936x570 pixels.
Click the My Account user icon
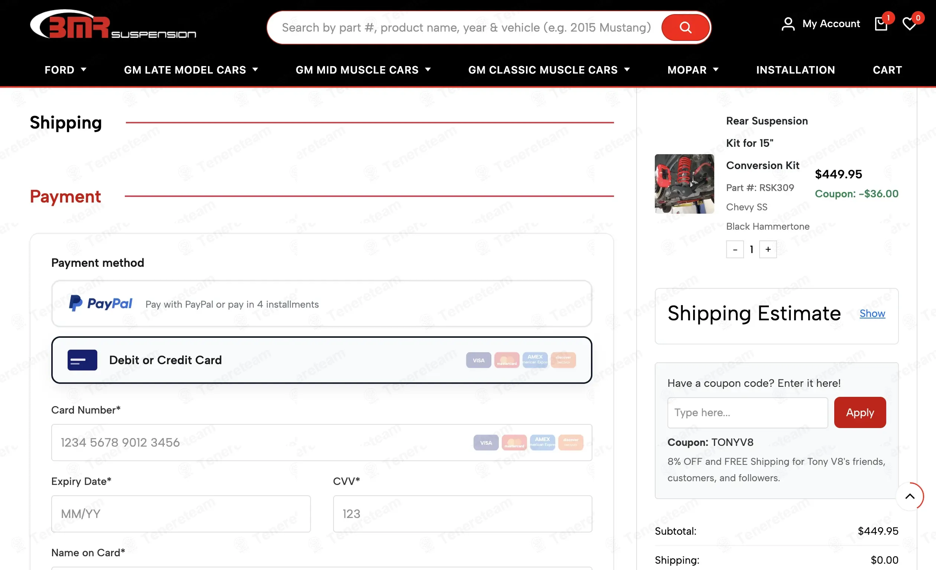(788, 24)
